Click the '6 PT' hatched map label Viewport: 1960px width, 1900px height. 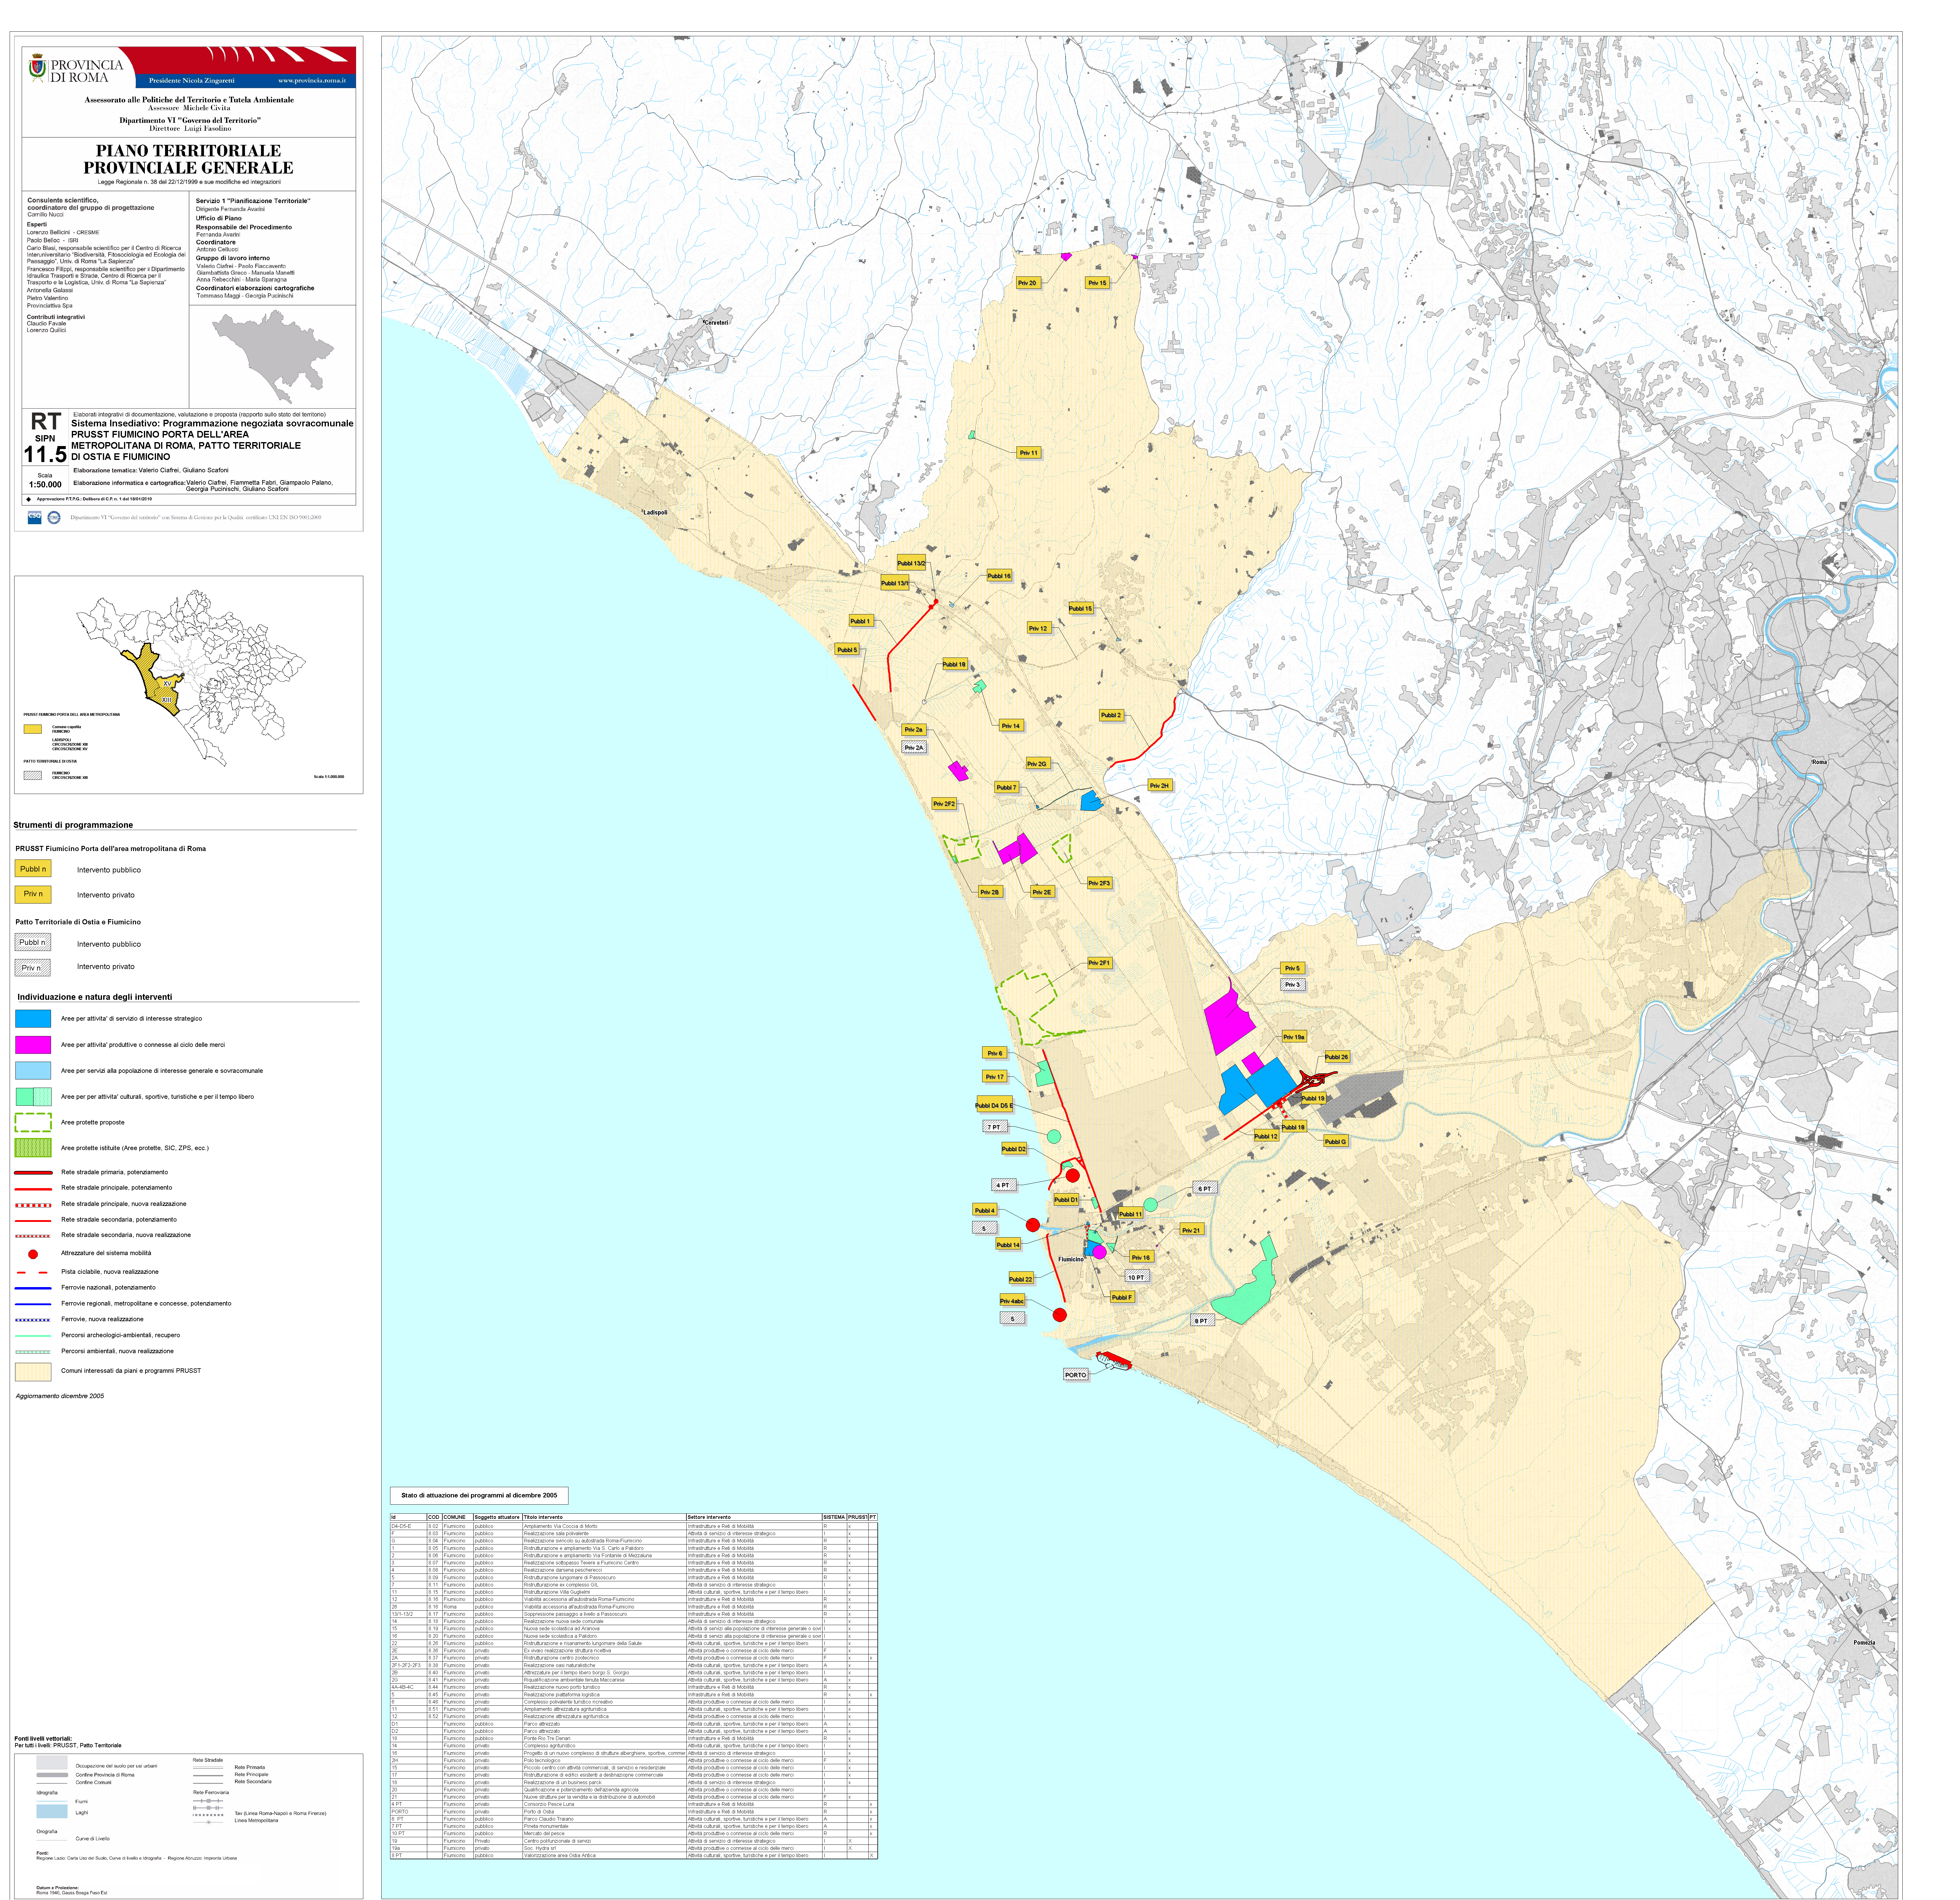tap(1205, 1189)
